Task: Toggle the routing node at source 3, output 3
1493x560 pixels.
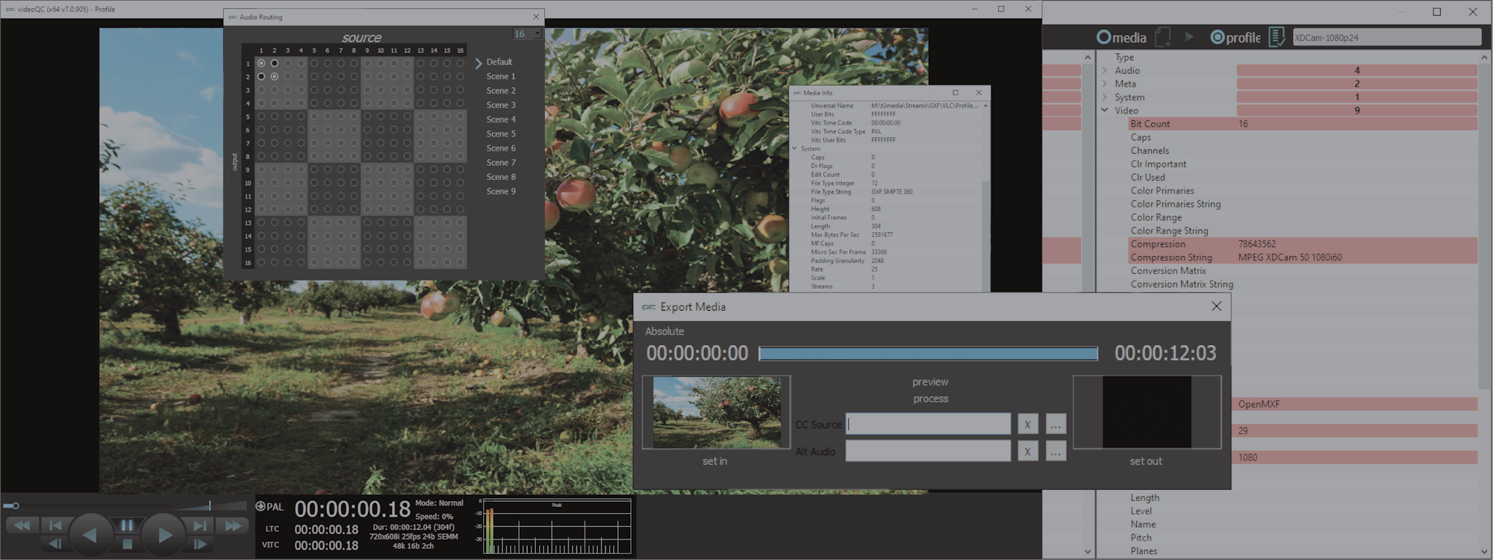Action: click(287, 90)
